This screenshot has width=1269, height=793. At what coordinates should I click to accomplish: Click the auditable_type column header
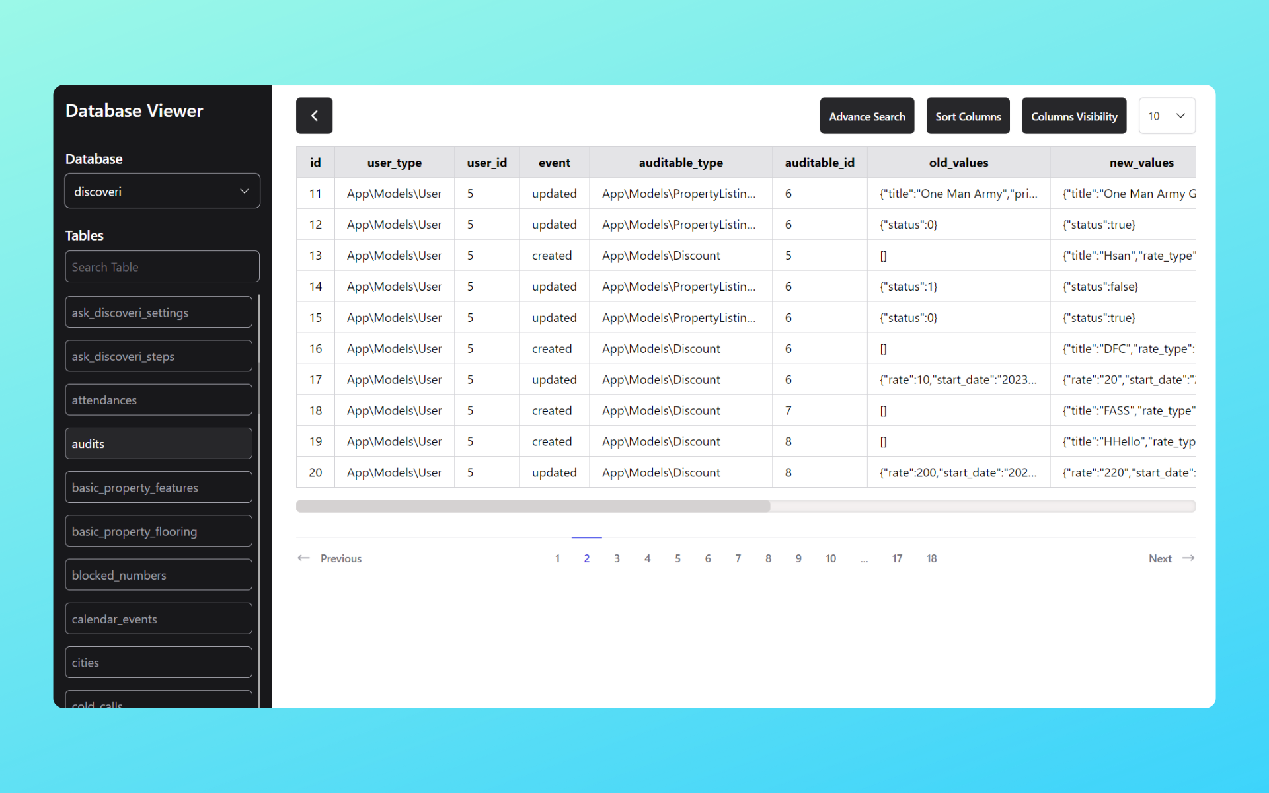point(681,162)
